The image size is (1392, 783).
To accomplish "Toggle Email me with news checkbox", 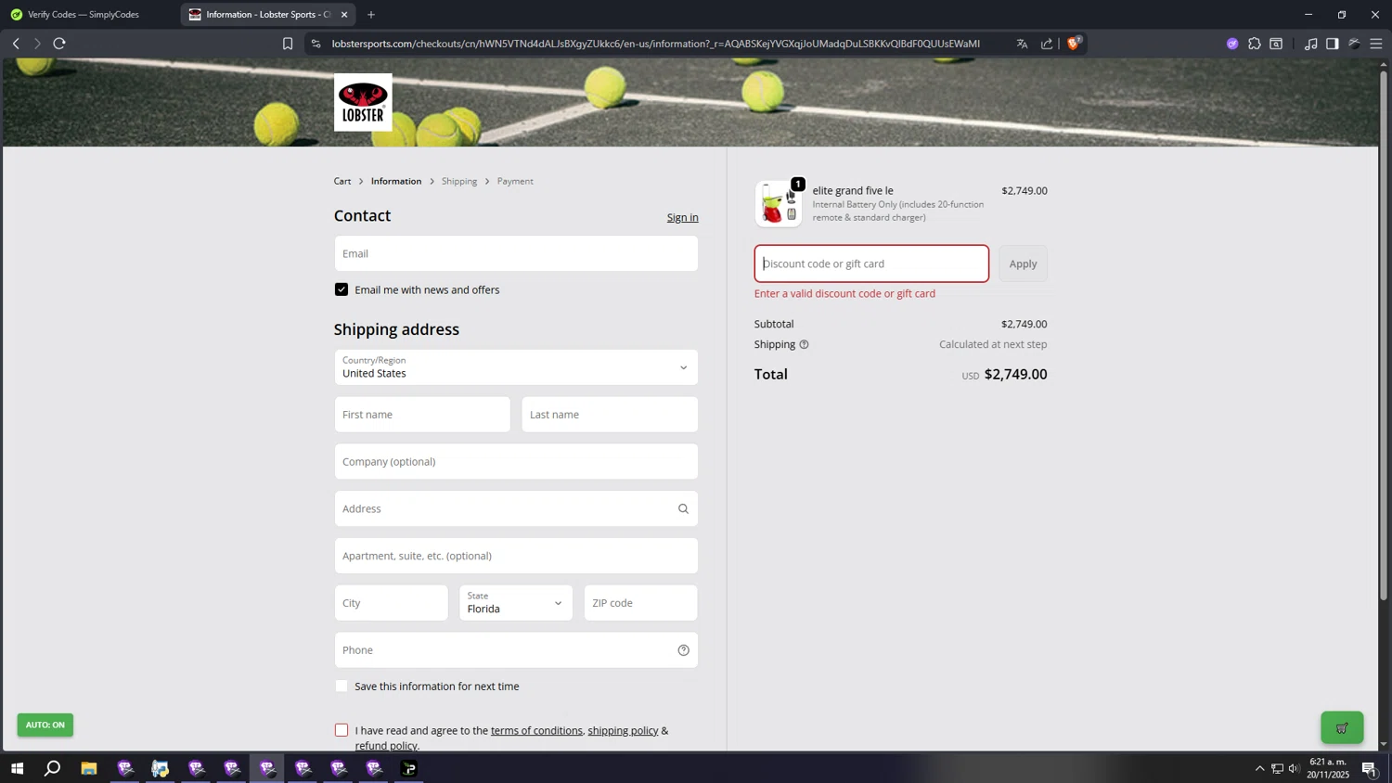I will pyautogui.click(x=342, y=289).
